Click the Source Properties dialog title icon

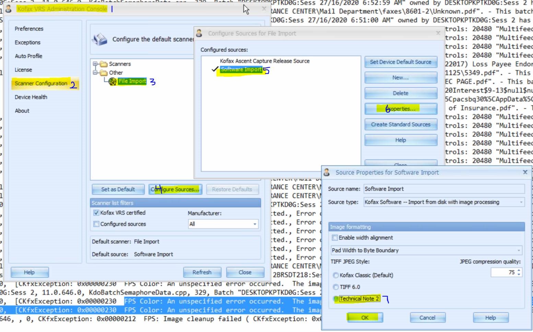click(x=327, y=172)
